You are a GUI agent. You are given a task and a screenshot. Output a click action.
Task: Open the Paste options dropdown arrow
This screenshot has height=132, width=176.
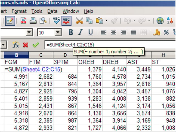coord(106,21)
